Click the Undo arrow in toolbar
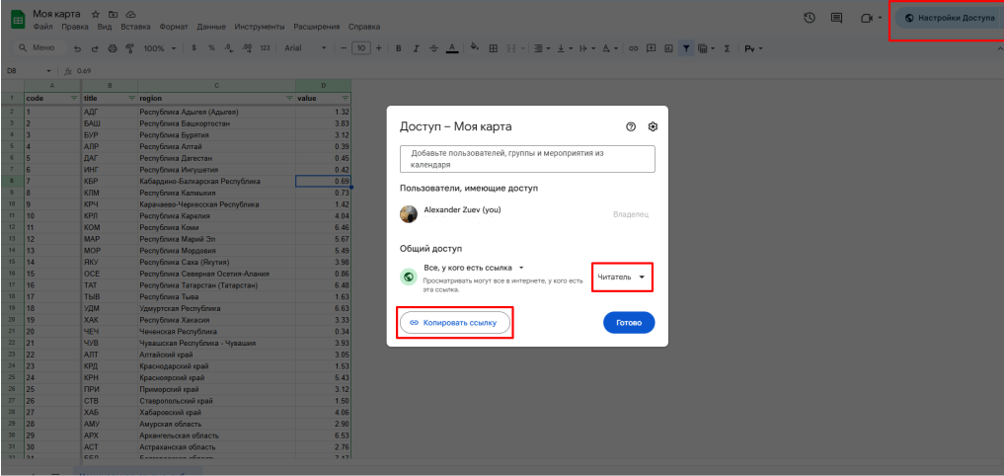This screenshot has height=476, width=1004. coord(77,48)
